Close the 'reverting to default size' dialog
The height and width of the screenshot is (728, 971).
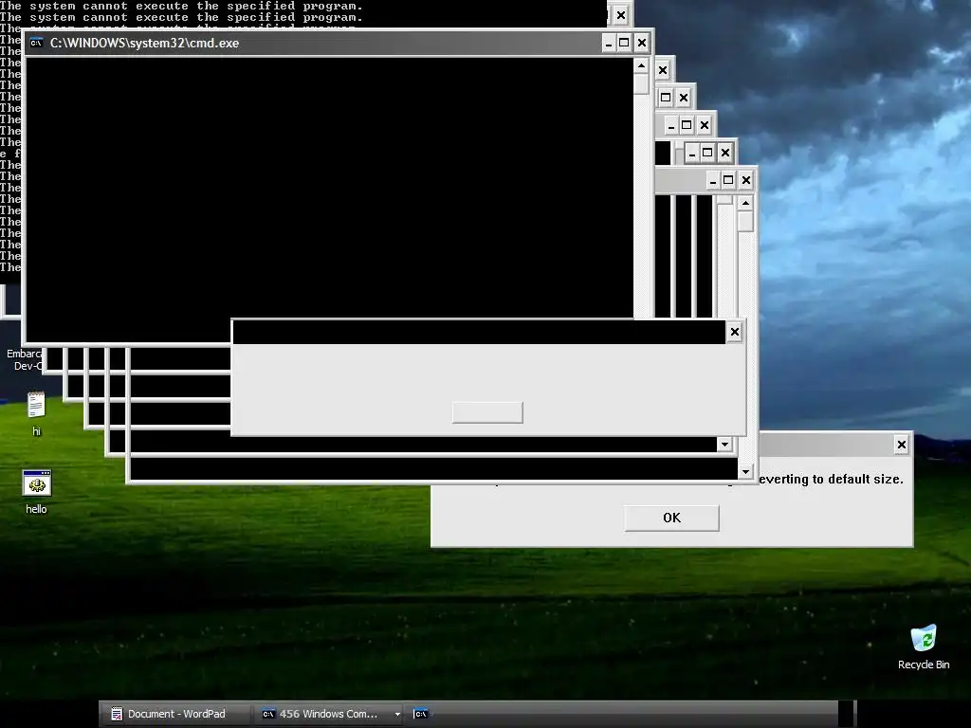[902, 445]
